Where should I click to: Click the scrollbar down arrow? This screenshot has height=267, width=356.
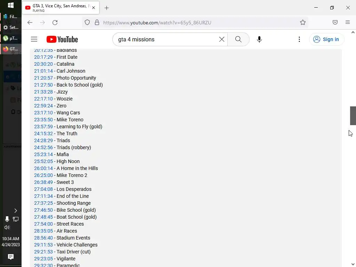coord(353,264)
